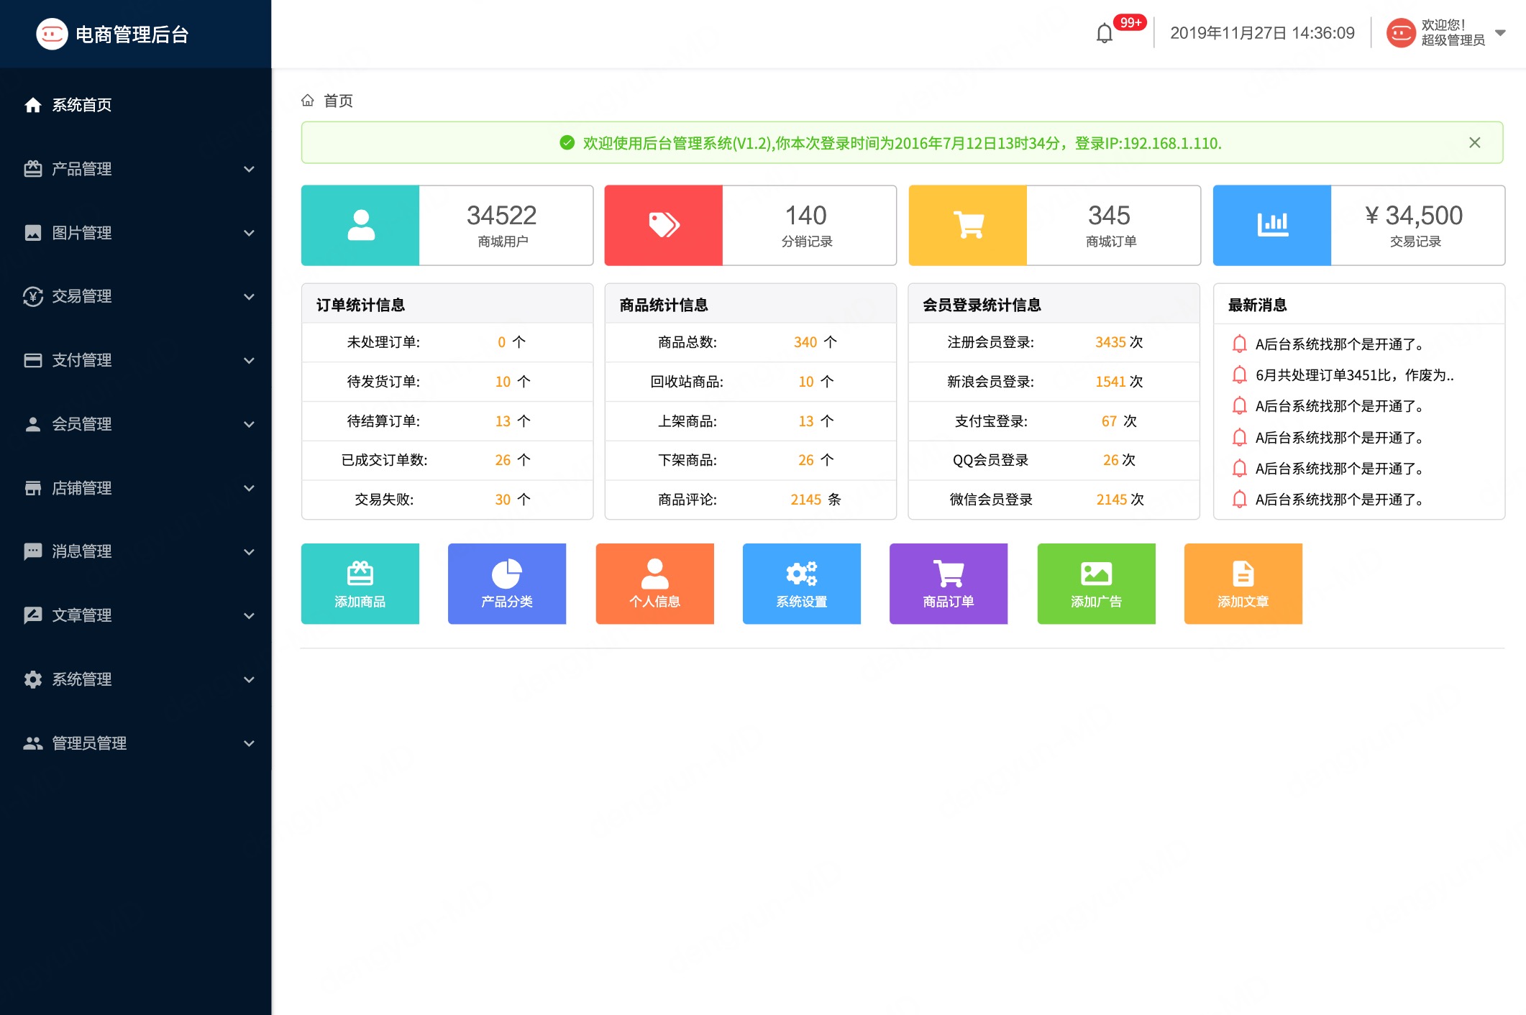Open the 6月共处理订单3451比 message

pos(1353,375)
